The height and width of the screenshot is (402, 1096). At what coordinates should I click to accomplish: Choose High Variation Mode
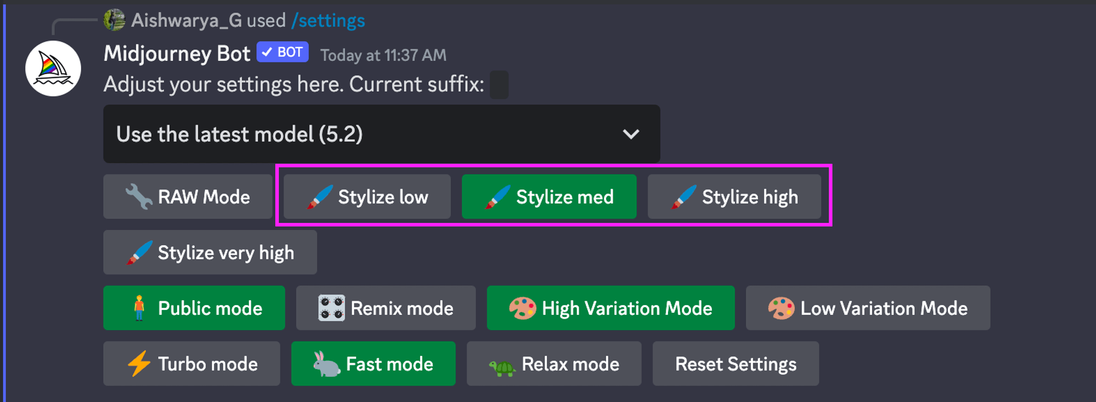pyautogui.click(x=610, y=308)
